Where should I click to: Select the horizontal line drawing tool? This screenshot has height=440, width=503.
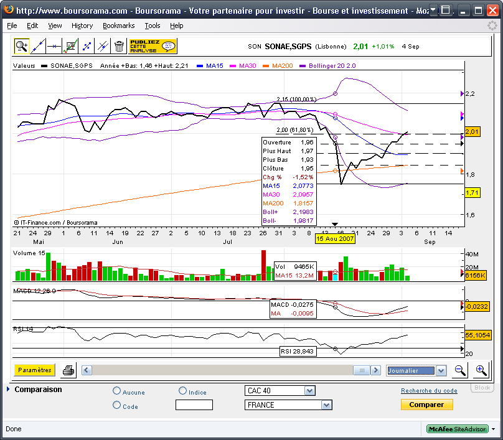point(54,45)
